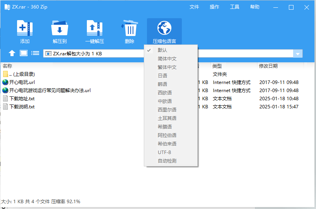This screenshot has width=316, height=209.
Task: Select the checked Default (默认) language option
Action: pos(162,50)
